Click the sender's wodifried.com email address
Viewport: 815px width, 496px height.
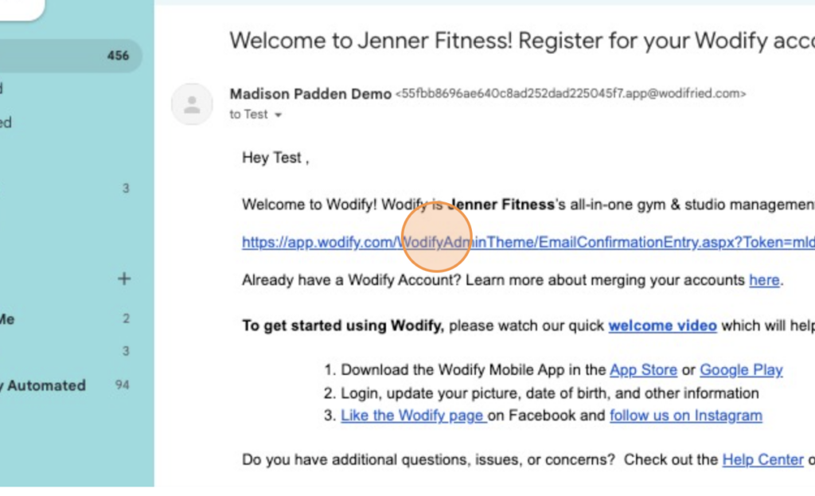coord(571,94)
